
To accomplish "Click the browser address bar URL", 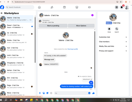I will tap(30, 2).
